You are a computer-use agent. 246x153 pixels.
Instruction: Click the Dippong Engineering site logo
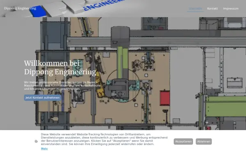coord(20,8)
